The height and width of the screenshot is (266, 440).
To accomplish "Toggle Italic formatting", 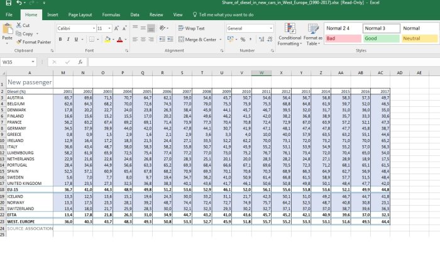I will point(68,40).
